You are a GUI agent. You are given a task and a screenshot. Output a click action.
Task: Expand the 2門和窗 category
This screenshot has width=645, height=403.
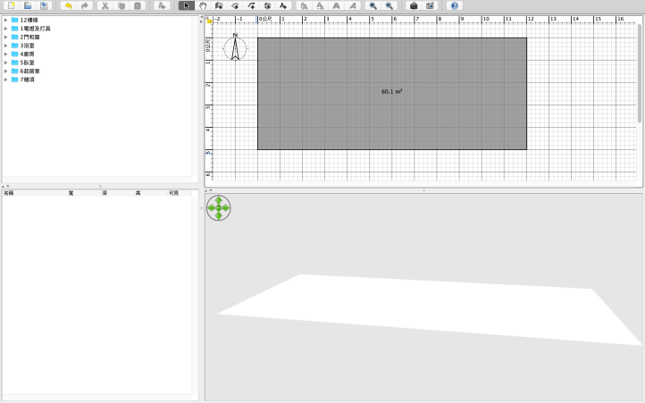click(x=5, y=37)
